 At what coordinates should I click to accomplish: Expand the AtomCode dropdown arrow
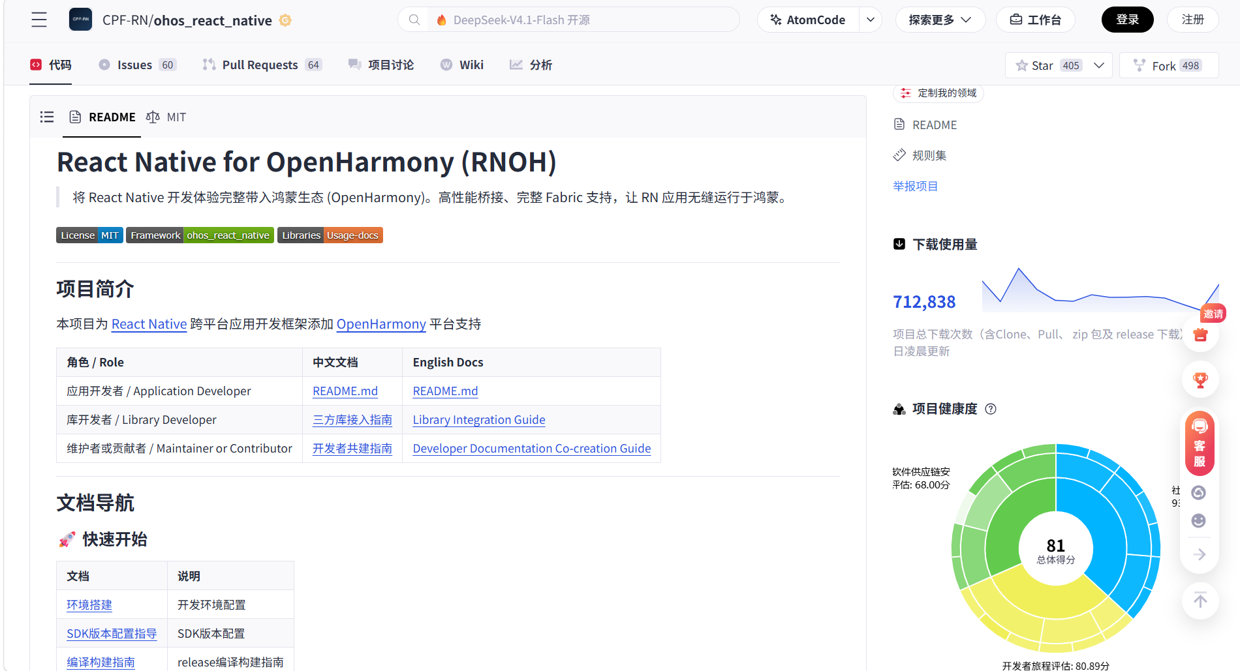tap(871, 20)
